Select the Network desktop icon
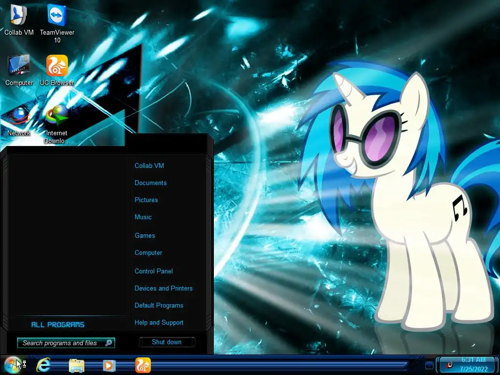Image resolution: width=500 pixels, height=375 pixels. [x=19, y=121]
